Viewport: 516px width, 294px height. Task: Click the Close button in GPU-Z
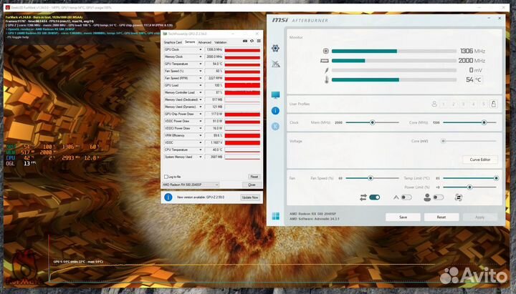pos(252,185)
